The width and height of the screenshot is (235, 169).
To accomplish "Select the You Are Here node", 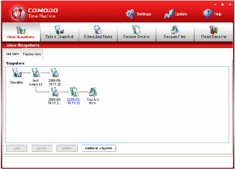I will pos(92,92).
